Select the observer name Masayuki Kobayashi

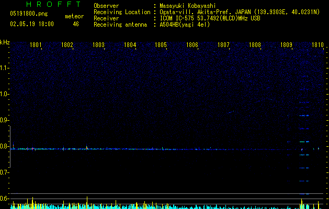click(x=188, y=6)
